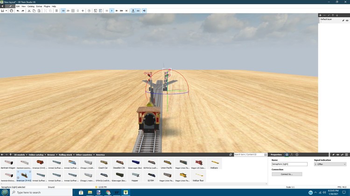
Task: Pause the simulation
Action: (x=107, y=11)
